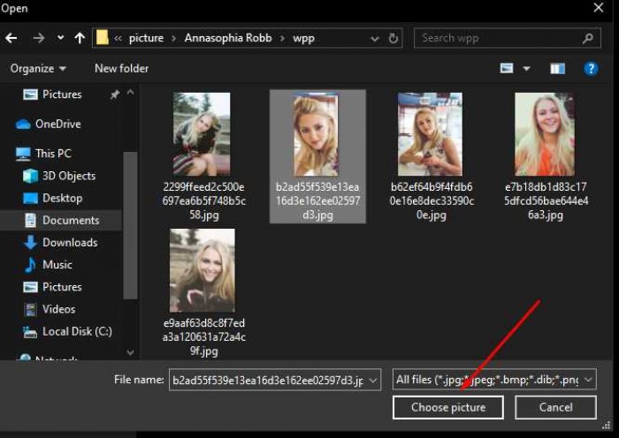Image resolution: width=619 pixels, height=438 pixels.
Task: Refresh the wpp folder
Action: pos(394,38)
